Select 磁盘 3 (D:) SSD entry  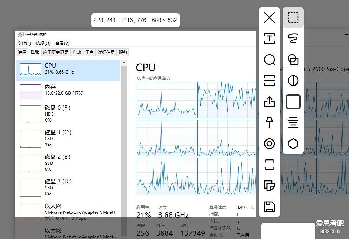tap(68, 187)
